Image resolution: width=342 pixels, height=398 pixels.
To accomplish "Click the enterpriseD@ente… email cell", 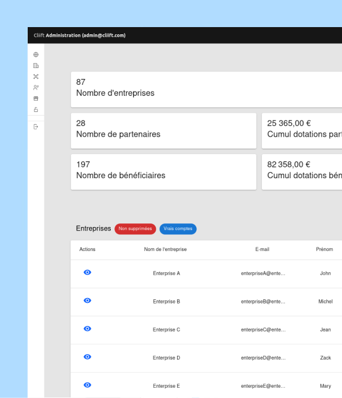I will [263, 358].
